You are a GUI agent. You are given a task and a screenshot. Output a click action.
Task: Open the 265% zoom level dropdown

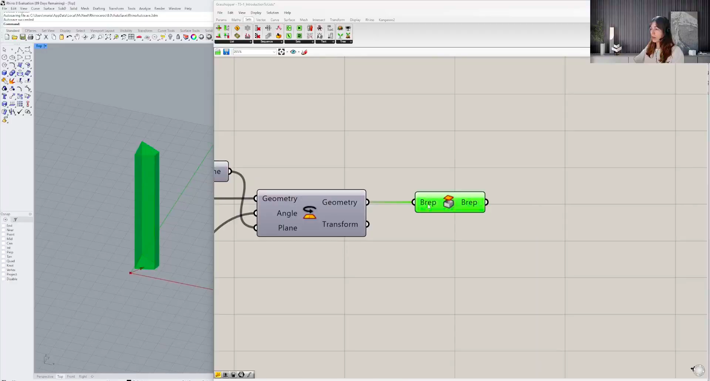274,52
